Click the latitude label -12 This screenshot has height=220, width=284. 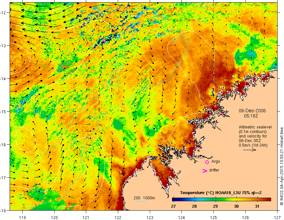4,13
